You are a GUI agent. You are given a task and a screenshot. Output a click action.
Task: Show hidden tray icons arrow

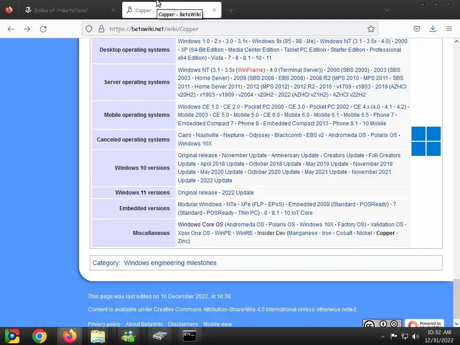(383, 336)
